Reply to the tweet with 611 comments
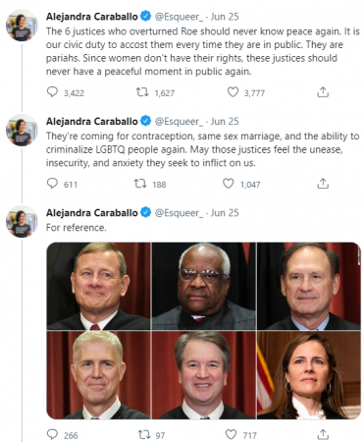364x442 pixels. (x=52, y=184)
